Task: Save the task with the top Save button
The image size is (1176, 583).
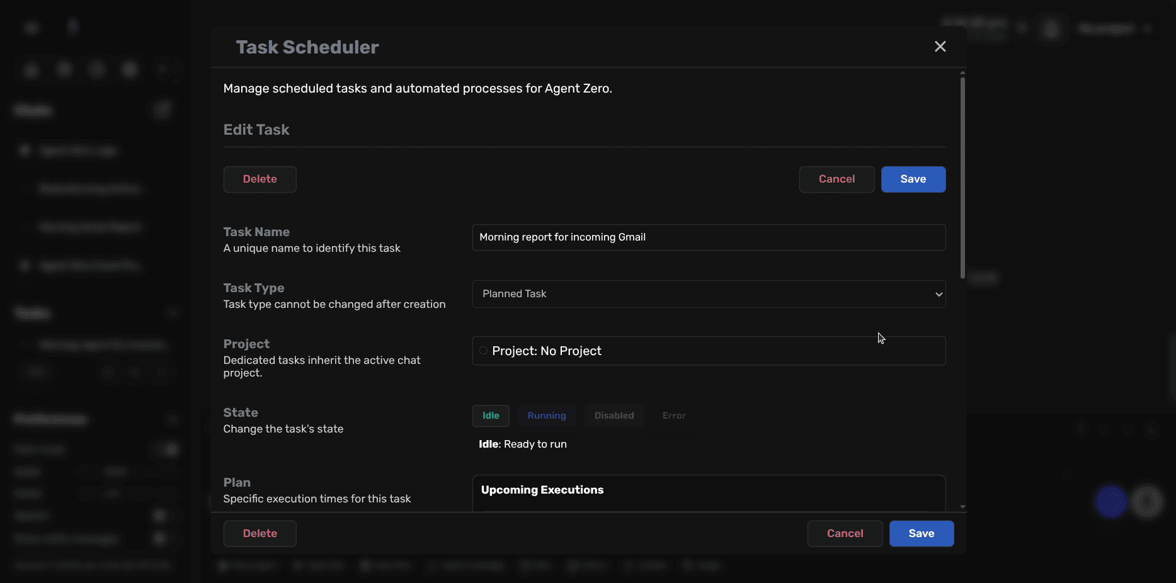Action: pyautogui.click(x=913, y=179)
